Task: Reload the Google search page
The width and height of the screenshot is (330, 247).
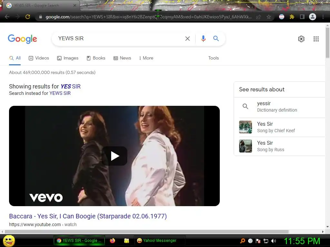Action: 28,17
